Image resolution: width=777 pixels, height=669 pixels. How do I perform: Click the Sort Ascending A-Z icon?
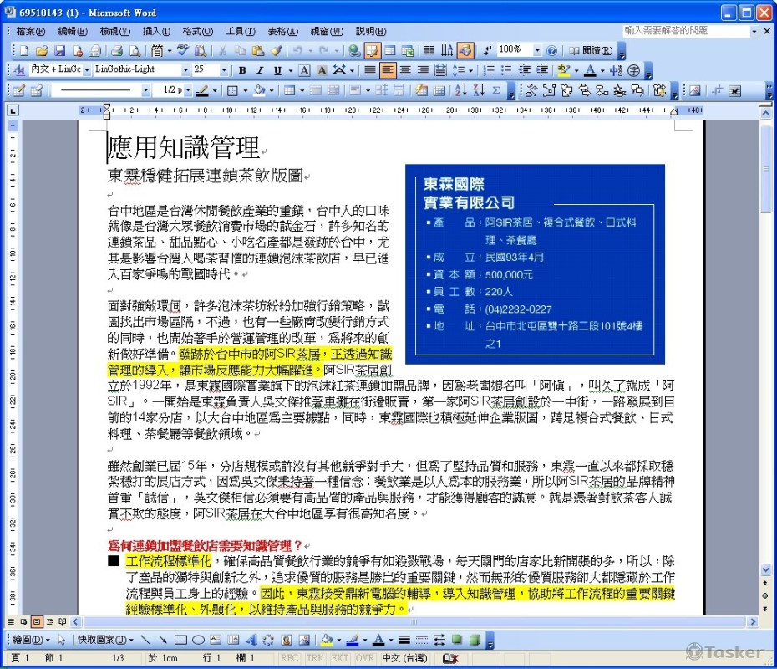pyautogui.click(x=460, y=90)
